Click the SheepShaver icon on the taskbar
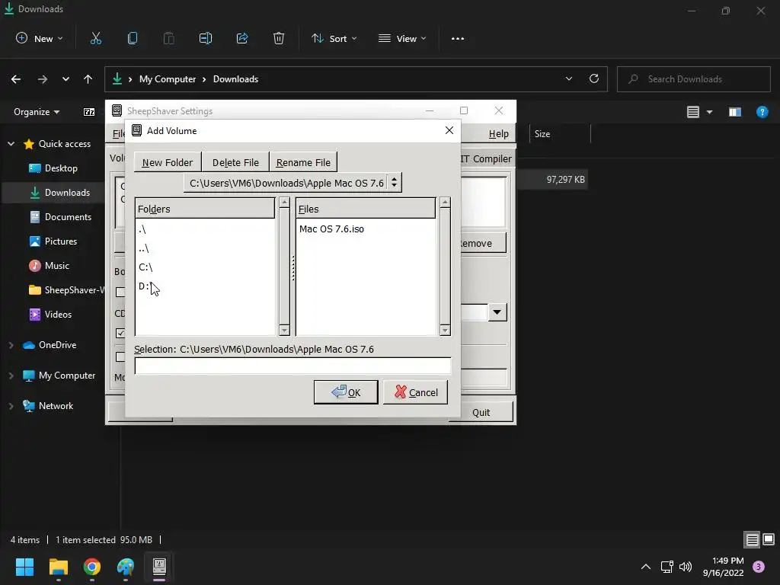 pyautogui.click(x=159, y=566)
